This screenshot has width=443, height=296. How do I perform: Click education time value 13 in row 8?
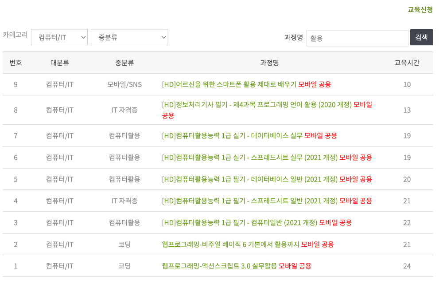[x=407, y=110]
